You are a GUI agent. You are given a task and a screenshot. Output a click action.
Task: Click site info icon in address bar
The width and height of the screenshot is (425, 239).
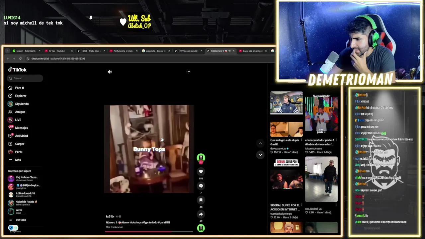click(28, 59)
